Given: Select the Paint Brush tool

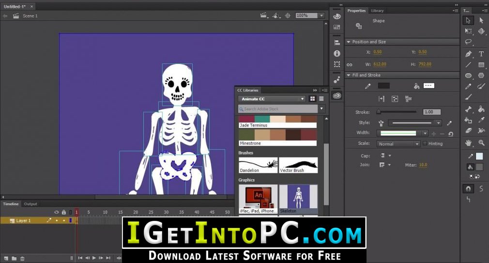Looking at the screenshot, I should coord(481,86).
